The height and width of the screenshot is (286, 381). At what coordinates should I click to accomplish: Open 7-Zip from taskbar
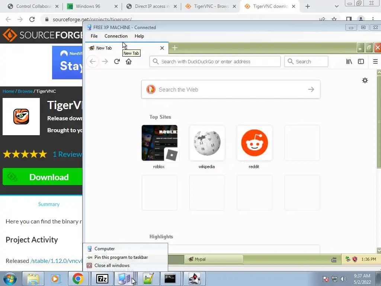coord(102,279)
